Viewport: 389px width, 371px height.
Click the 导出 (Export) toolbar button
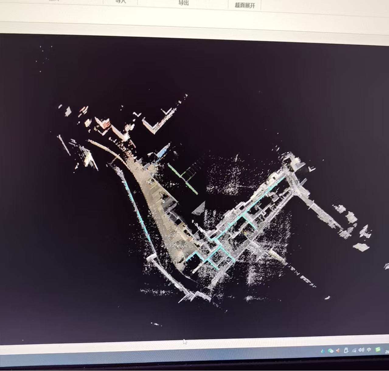point(183,3)
